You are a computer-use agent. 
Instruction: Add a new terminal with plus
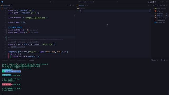tap(157, 60)
